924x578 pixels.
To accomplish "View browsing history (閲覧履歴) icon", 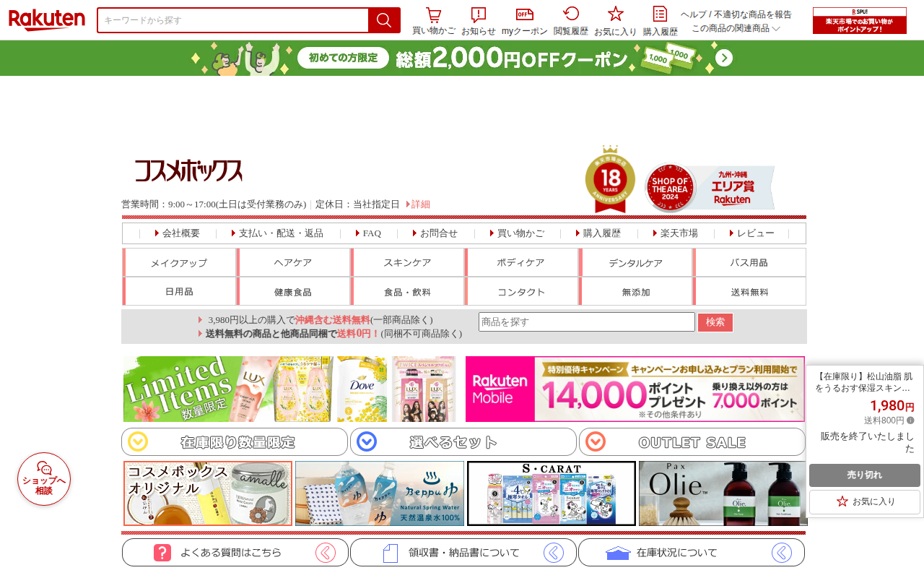I will click(571, 14).
